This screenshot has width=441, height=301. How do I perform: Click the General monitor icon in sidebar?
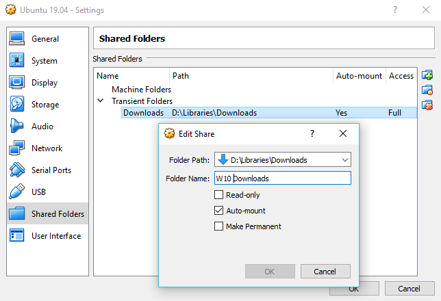[17, 38]
